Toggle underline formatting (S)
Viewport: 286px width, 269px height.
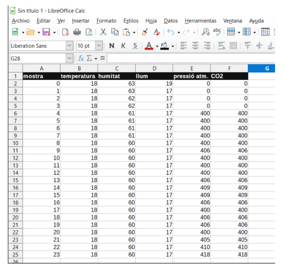tap(134, 46)
